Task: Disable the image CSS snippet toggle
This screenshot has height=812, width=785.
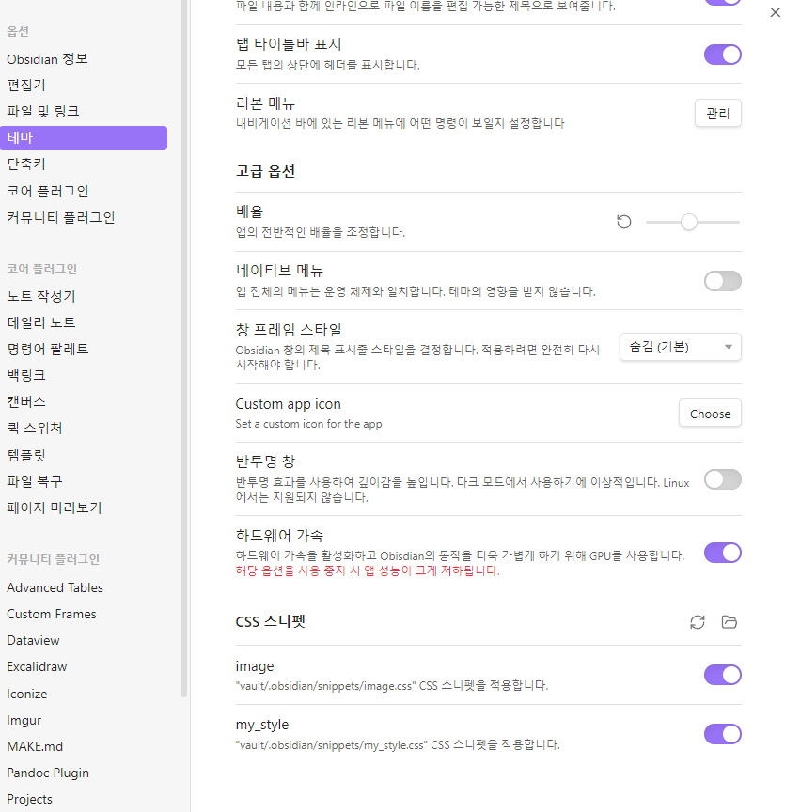Action: tap(722, 676)
